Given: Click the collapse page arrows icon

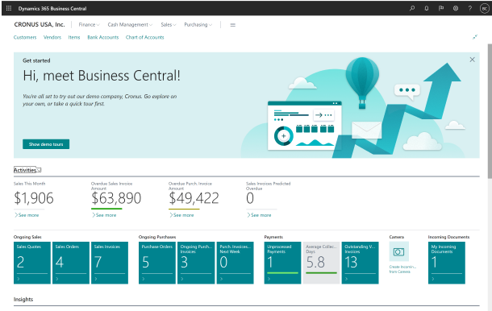Looking at the screenshot, I should pyautogui.click(x=475, y=37).
